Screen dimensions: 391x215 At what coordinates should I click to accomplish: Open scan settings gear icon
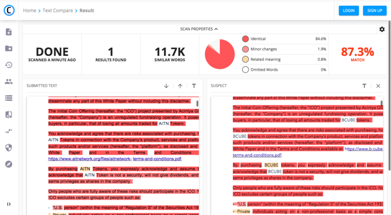[x=382, y=29]
